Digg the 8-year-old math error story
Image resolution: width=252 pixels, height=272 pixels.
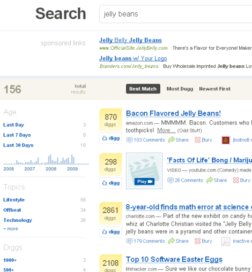[x=110, y=232]
